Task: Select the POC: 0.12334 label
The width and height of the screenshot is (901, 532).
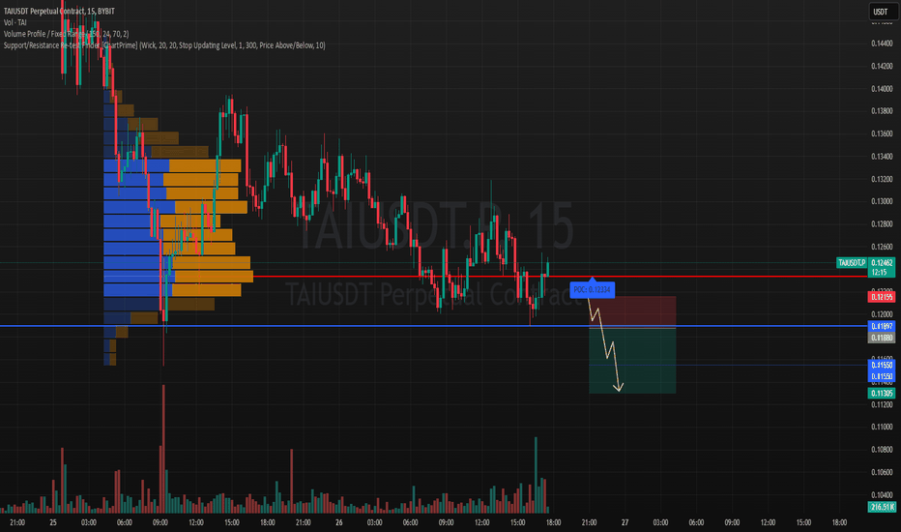Action: point(592,289)
